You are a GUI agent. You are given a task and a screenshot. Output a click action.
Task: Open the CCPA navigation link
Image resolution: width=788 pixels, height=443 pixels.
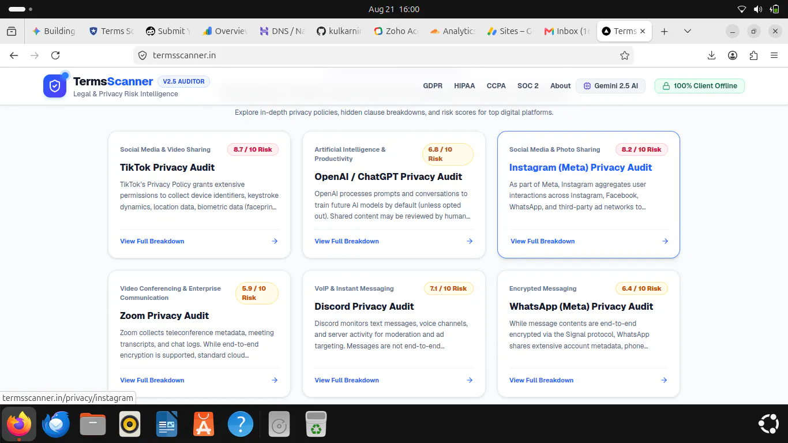coord(496,86)
